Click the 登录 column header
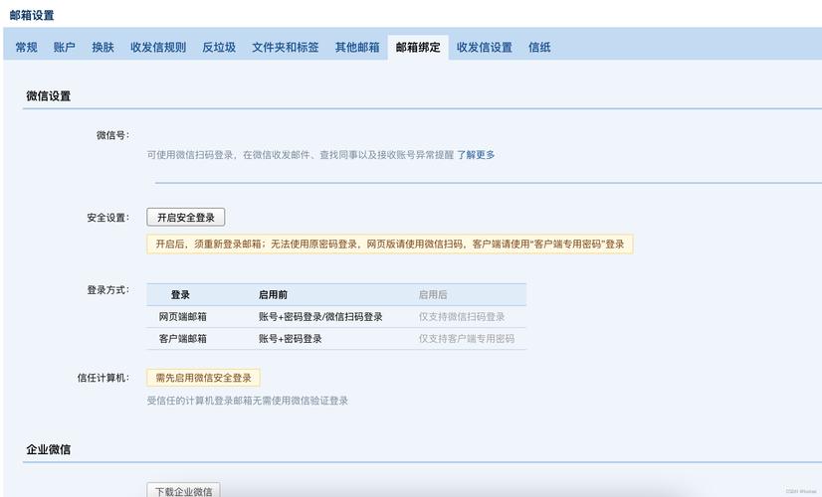The image size is (822, 497). [180, 295]
